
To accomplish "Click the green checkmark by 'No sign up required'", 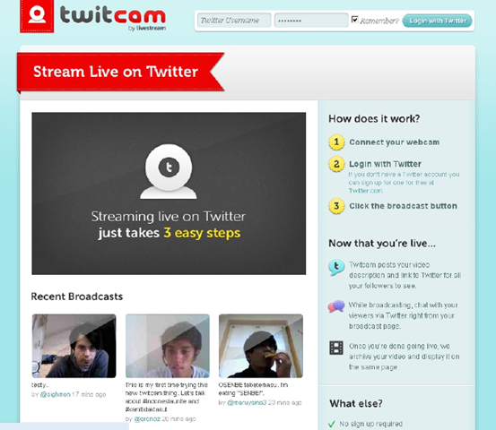I will (x=332, y=424).
